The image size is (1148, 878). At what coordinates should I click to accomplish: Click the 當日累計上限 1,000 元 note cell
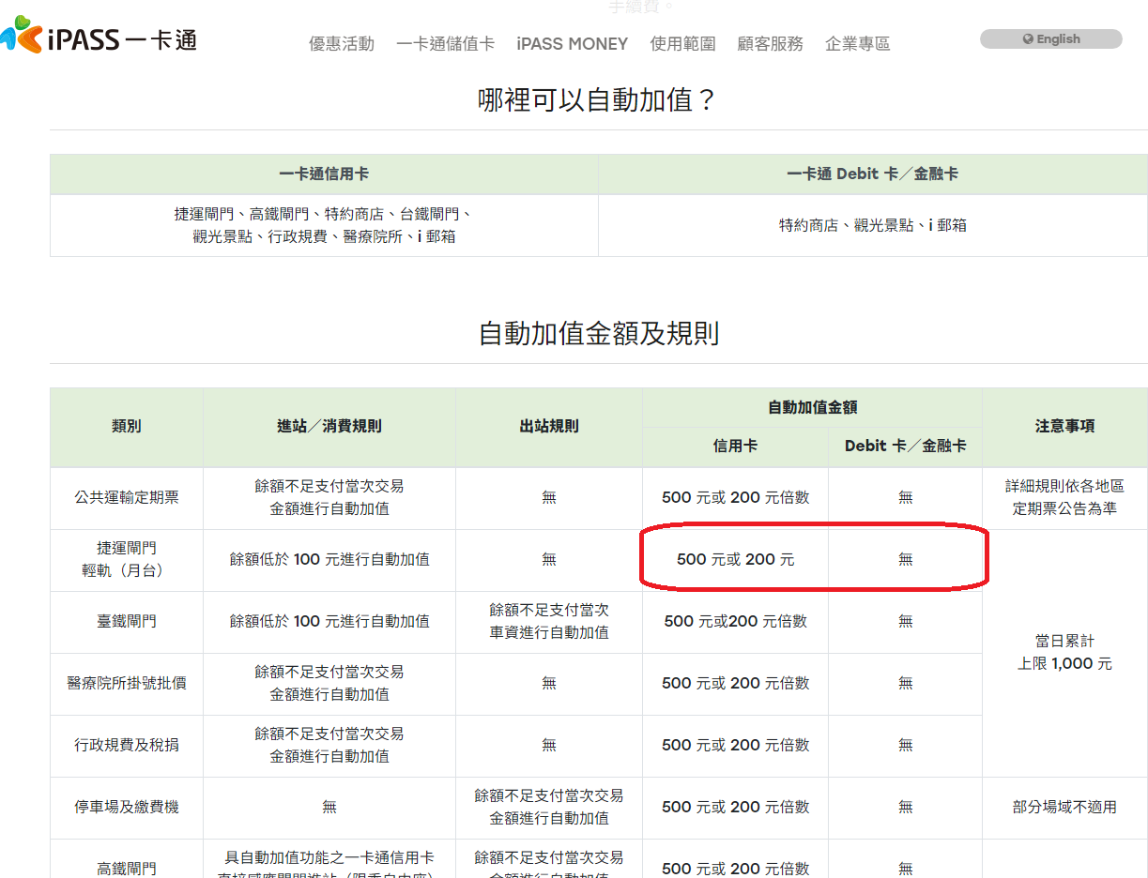point(1064,653)
